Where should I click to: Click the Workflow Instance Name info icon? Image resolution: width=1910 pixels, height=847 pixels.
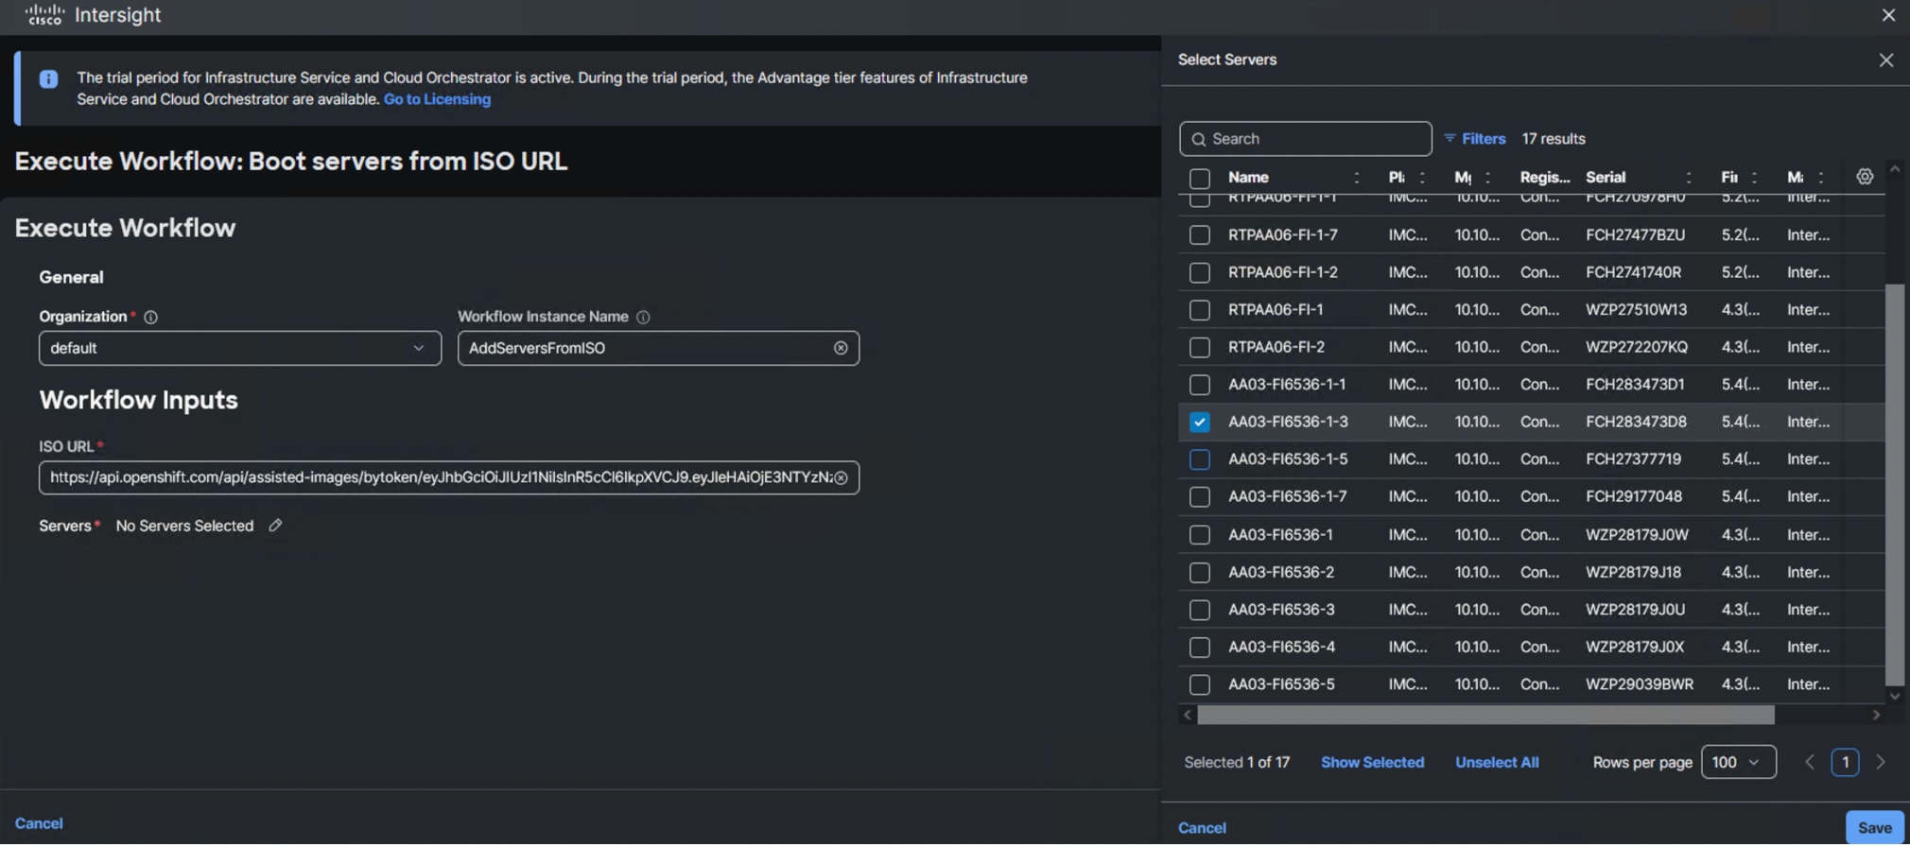pyautogui.click(x=643, y=318)
